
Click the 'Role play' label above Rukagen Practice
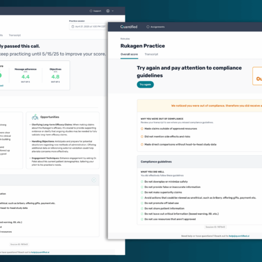click(125, 39)
